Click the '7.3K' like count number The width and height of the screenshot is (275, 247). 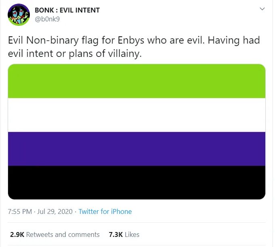[x=116, y=234]
